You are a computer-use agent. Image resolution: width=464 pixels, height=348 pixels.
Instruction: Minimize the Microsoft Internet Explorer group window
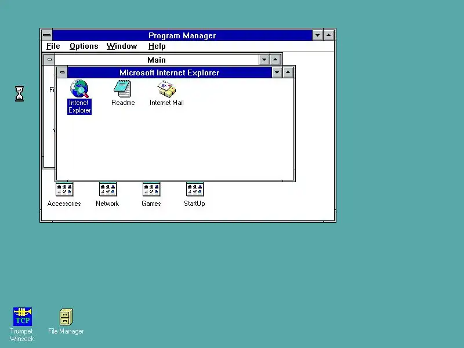(x=277, y=72)
